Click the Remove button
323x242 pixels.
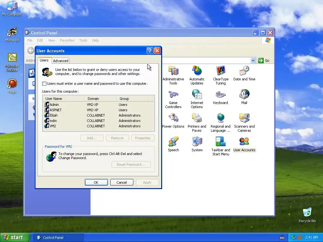[117, 138]
